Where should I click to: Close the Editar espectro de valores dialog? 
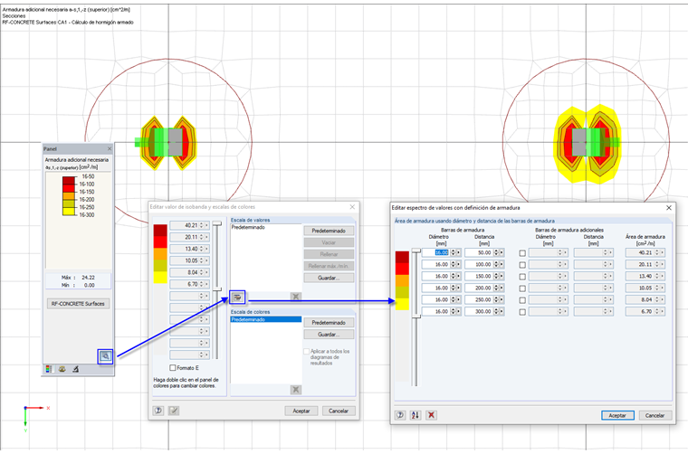(x=669, y=208)
